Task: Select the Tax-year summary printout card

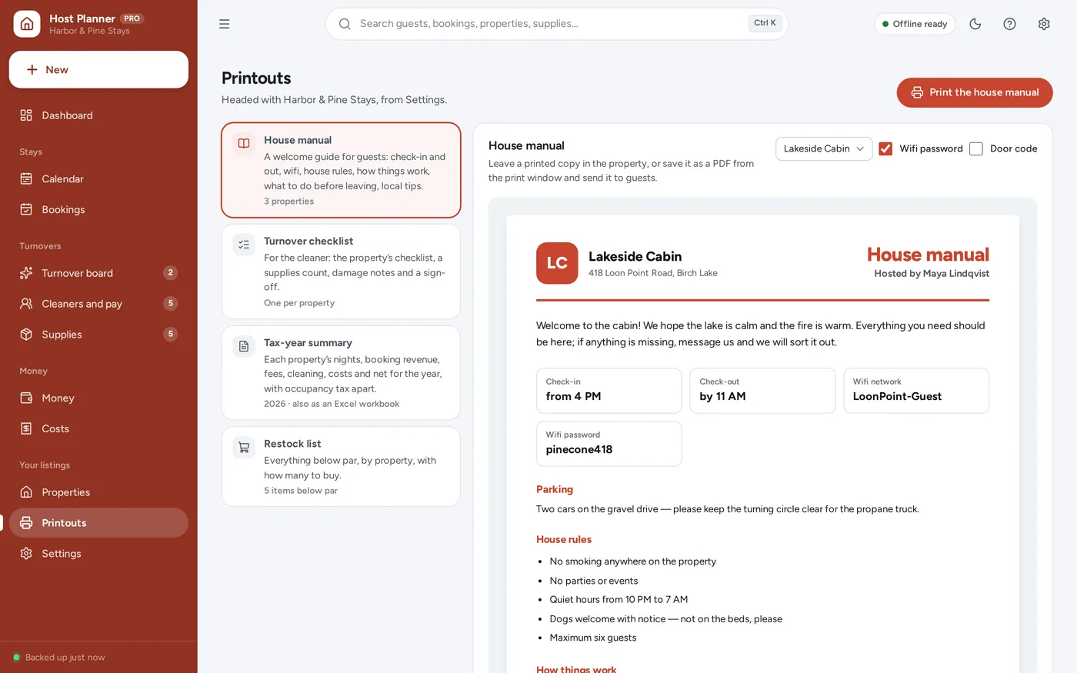Action: [341, 373]
